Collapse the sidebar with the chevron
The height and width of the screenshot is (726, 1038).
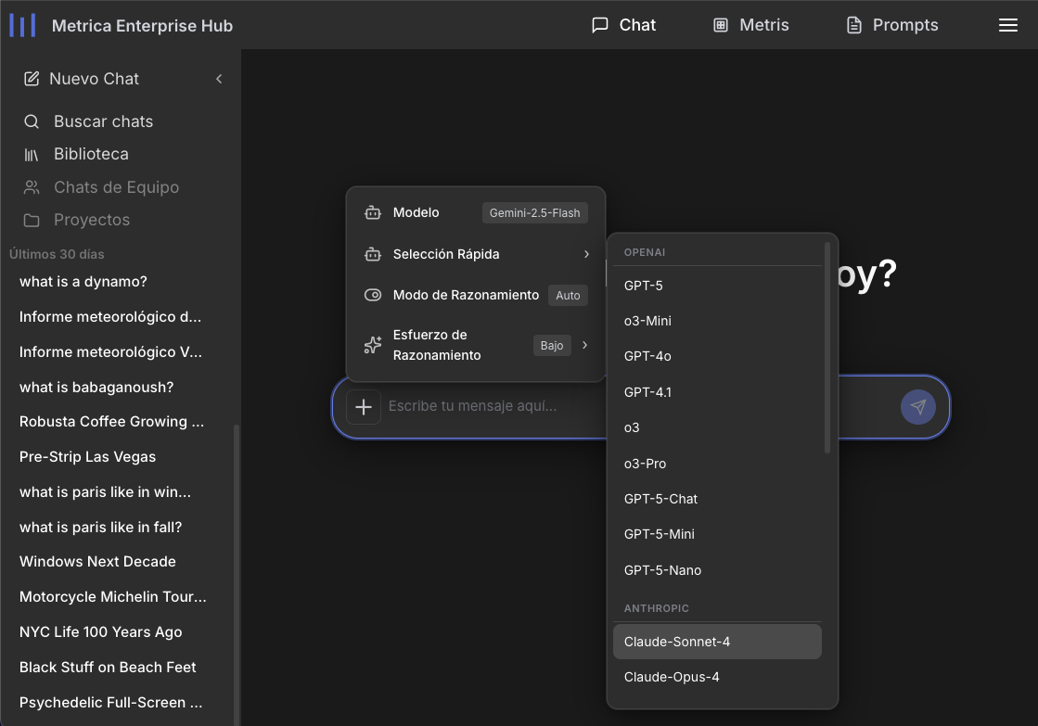click(x=219, y=79)
